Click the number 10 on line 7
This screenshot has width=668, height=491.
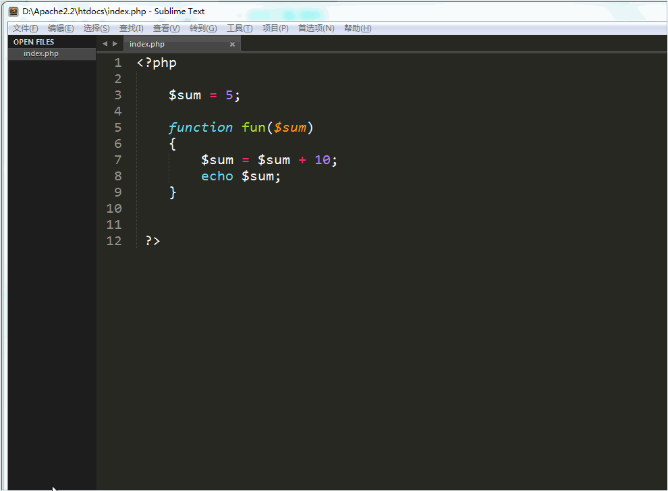pyautogui.click(x=323, y=160)
